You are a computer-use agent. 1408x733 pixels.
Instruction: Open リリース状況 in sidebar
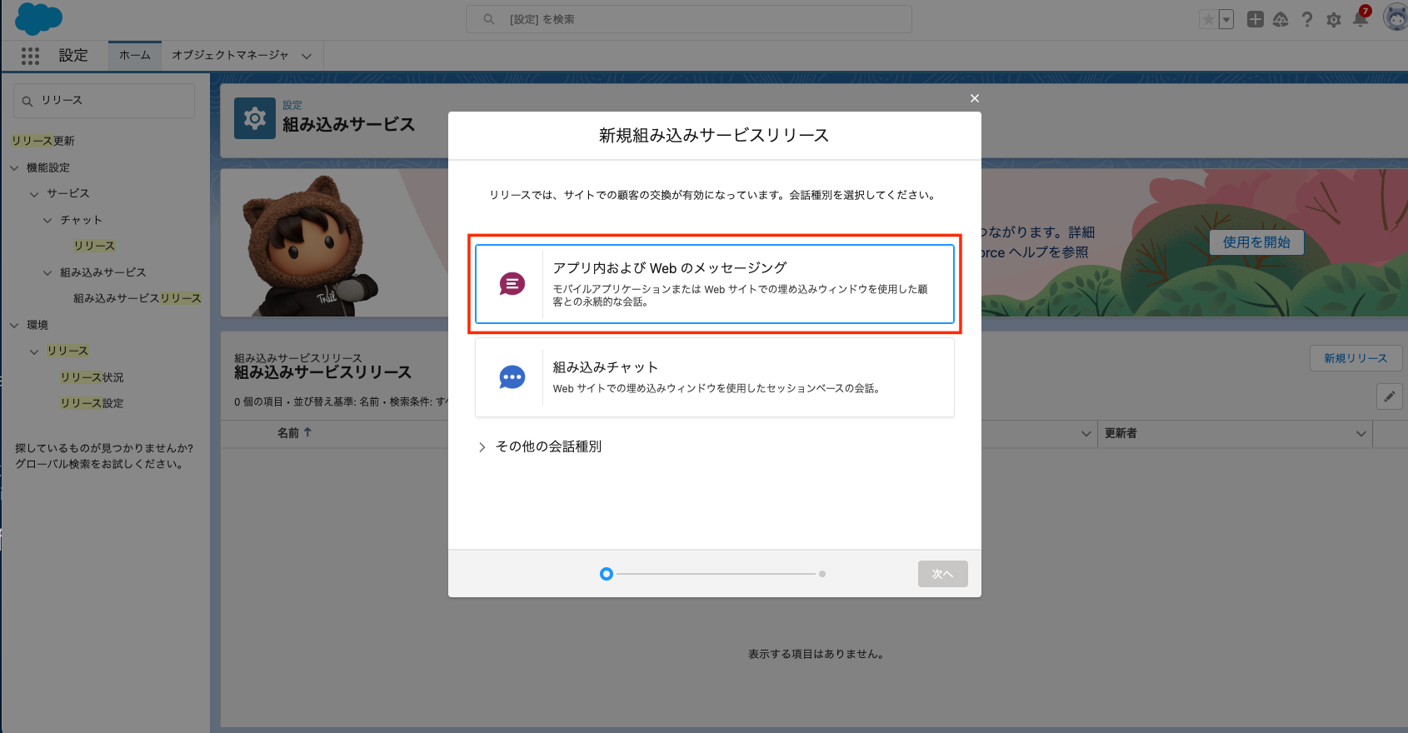coord(92,377)
